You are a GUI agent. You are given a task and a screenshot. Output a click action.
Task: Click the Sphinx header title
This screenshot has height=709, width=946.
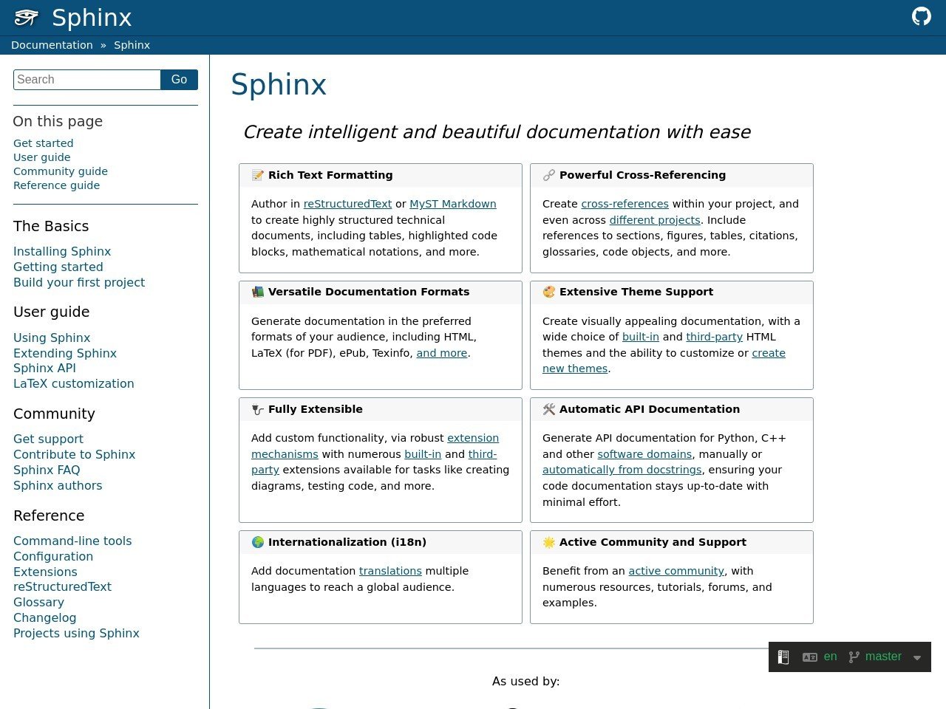click(92, 18)
